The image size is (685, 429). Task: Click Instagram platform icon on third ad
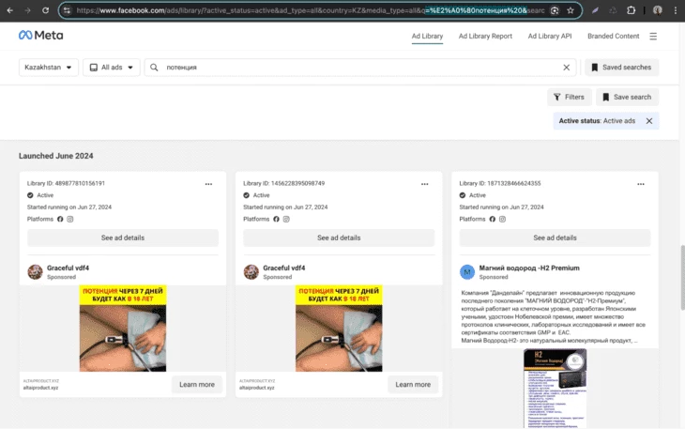(502, 219)
